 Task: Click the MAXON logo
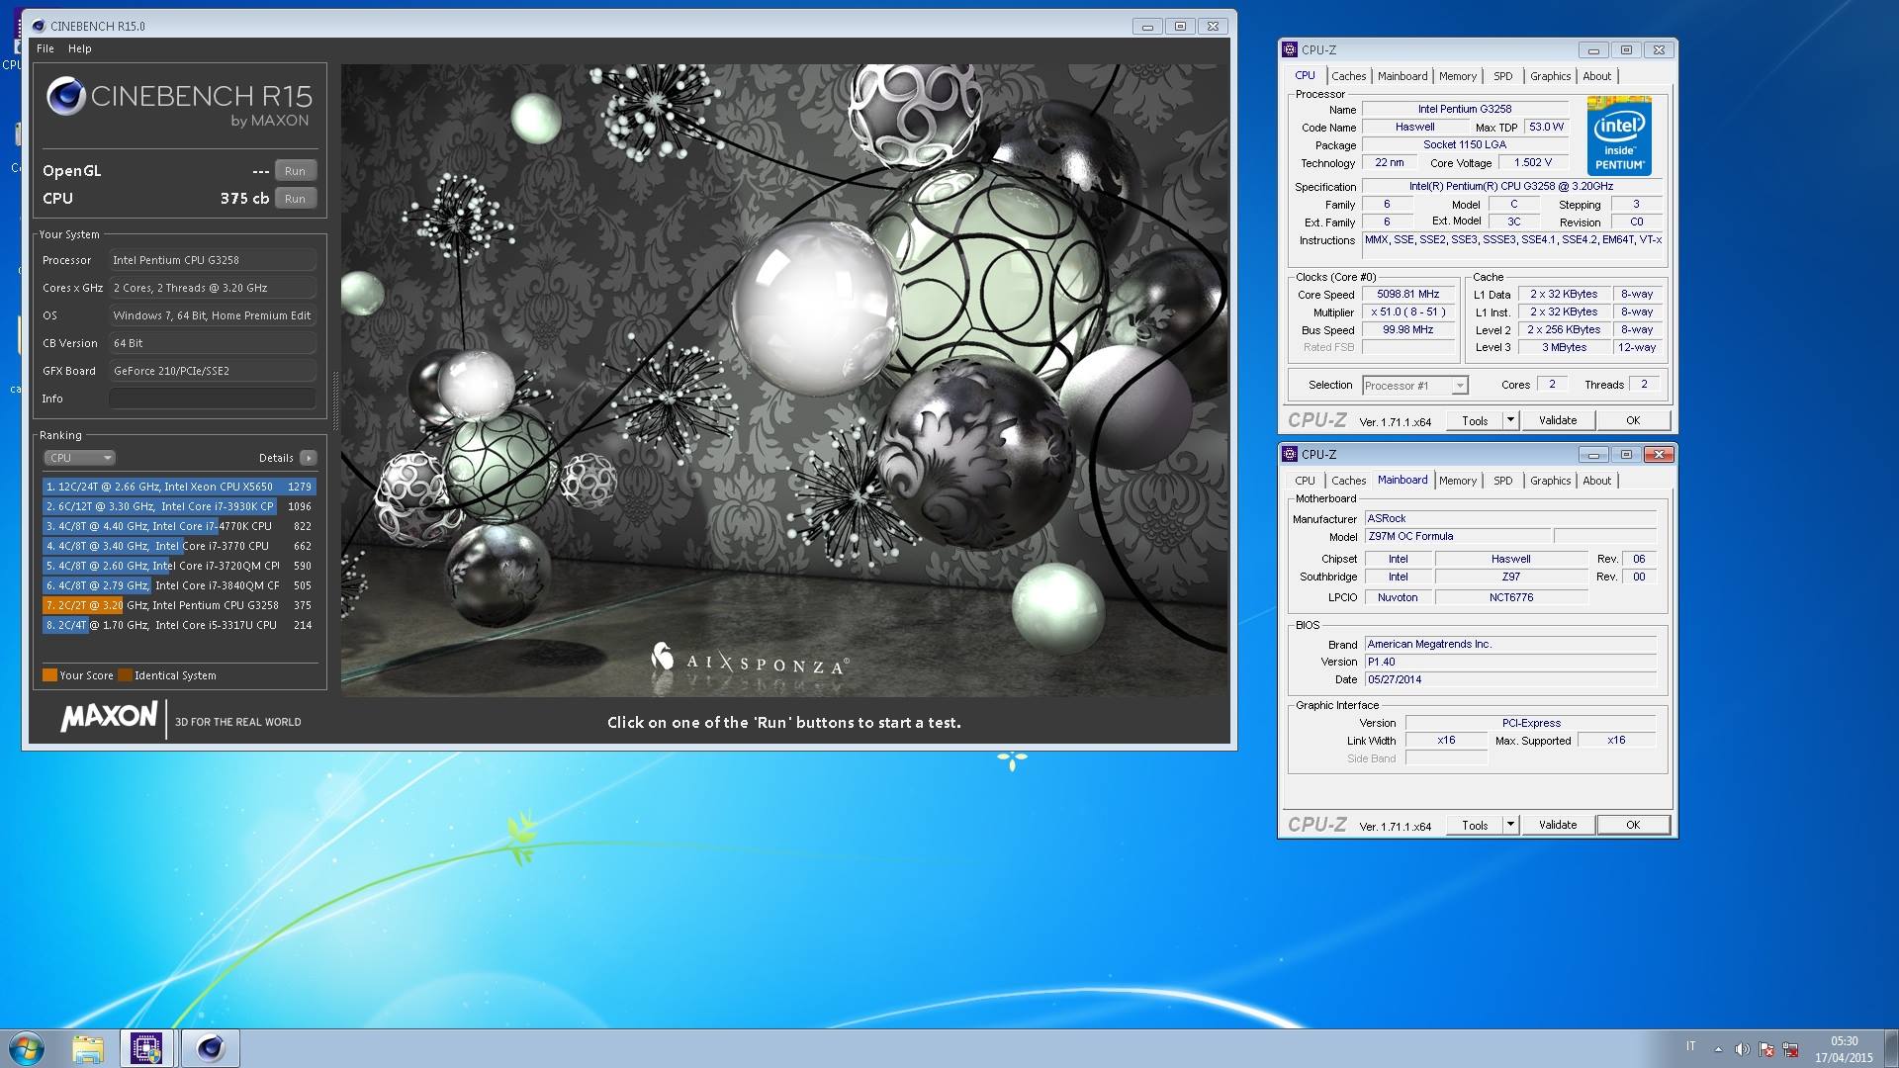click(x=109, y=717)
